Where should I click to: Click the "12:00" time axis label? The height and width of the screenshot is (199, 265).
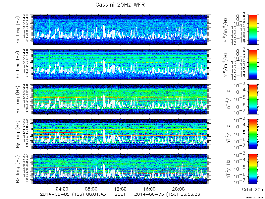(x=121, y=189)
